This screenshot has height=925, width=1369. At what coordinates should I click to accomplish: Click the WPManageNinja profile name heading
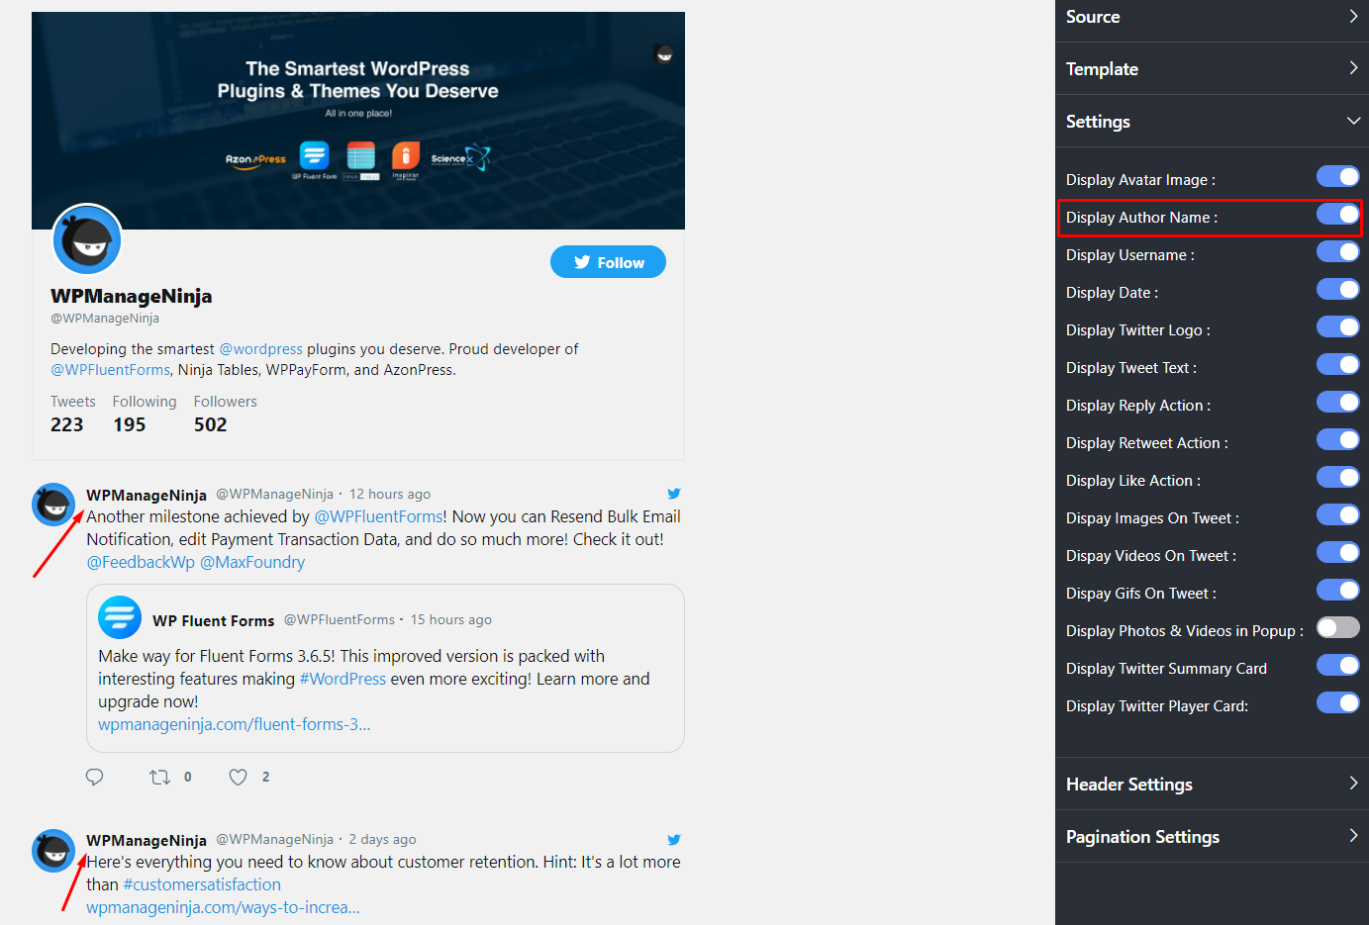point(132,296)
